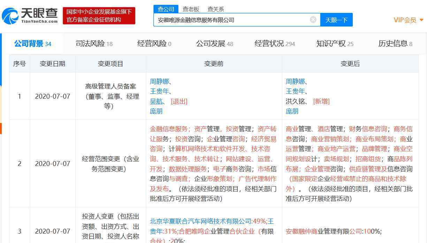This screenshot has width=427, height=243.
Task: Go to the 公司发展 tab
Action: click(x=215, y=44)
